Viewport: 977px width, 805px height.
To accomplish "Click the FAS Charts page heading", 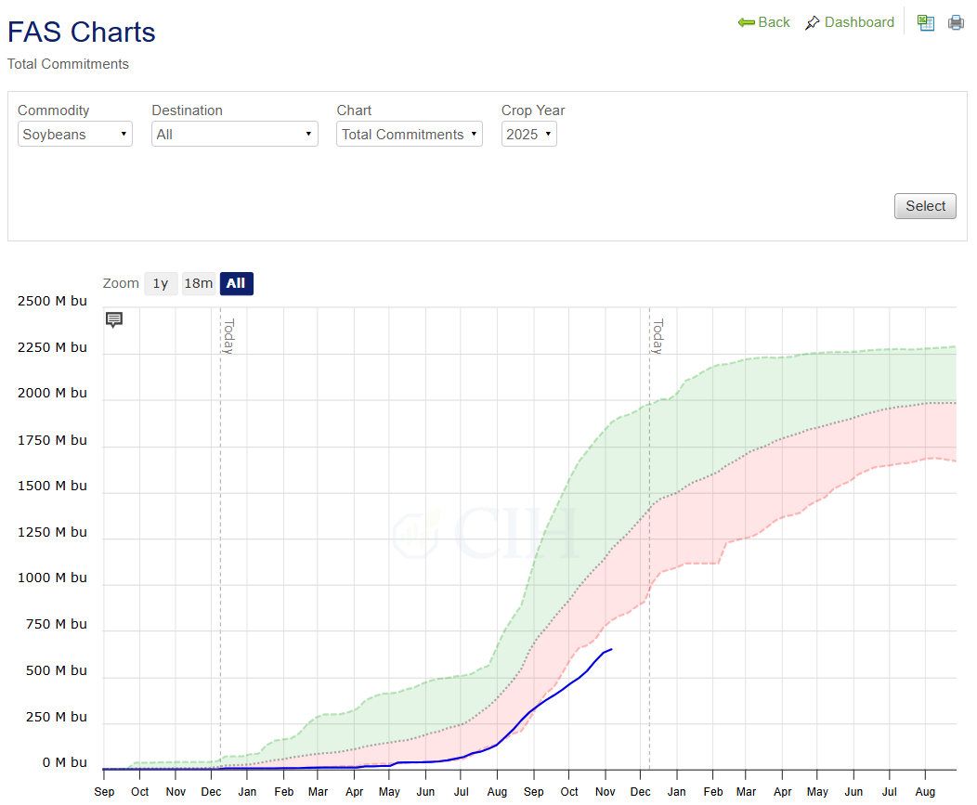I will click(82, 32).
